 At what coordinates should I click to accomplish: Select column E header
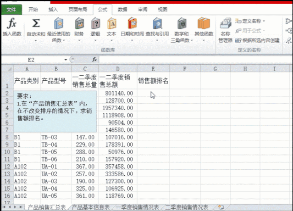[153, 69]
